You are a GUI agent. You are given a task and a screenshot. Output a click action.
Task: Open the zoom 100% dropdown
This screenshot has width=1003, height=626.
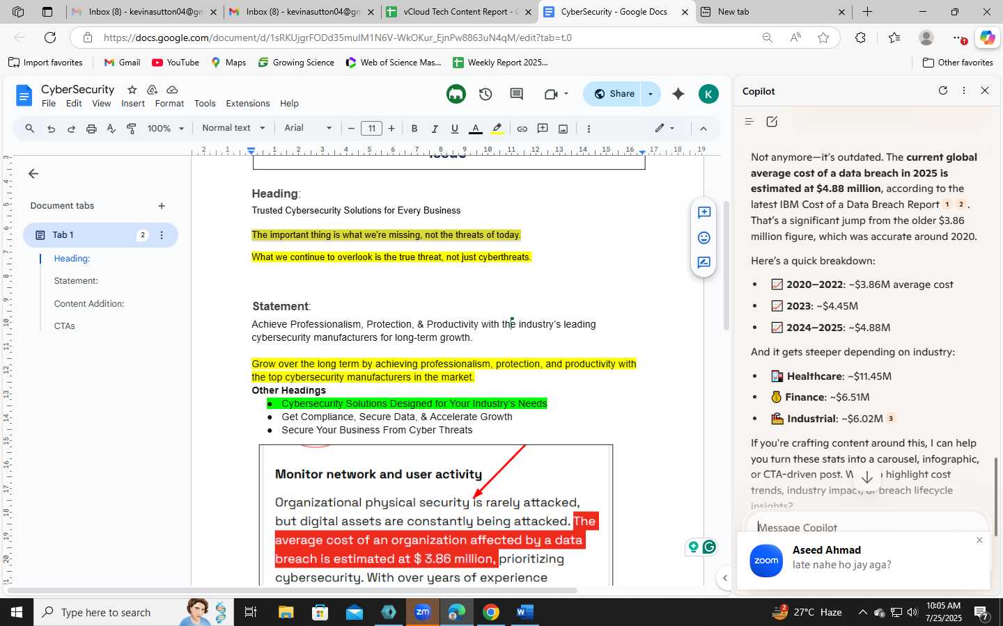(x=165, y=129)
